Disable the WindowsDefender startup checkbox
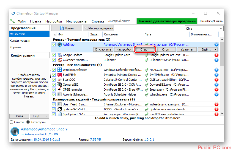 click(54, 70)
